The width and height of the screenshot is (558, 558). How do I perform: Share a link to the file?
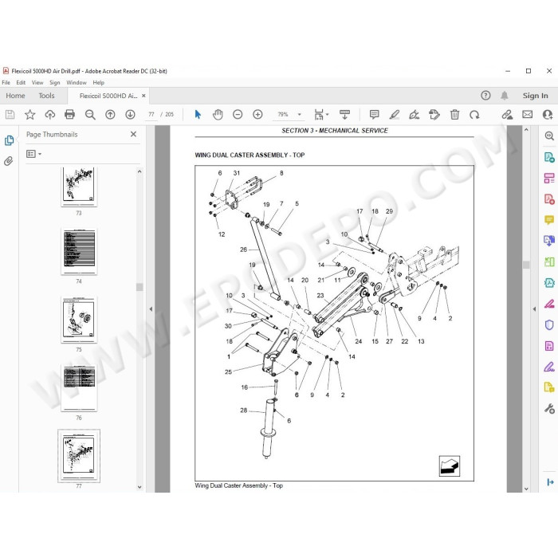tap(507, 115)
